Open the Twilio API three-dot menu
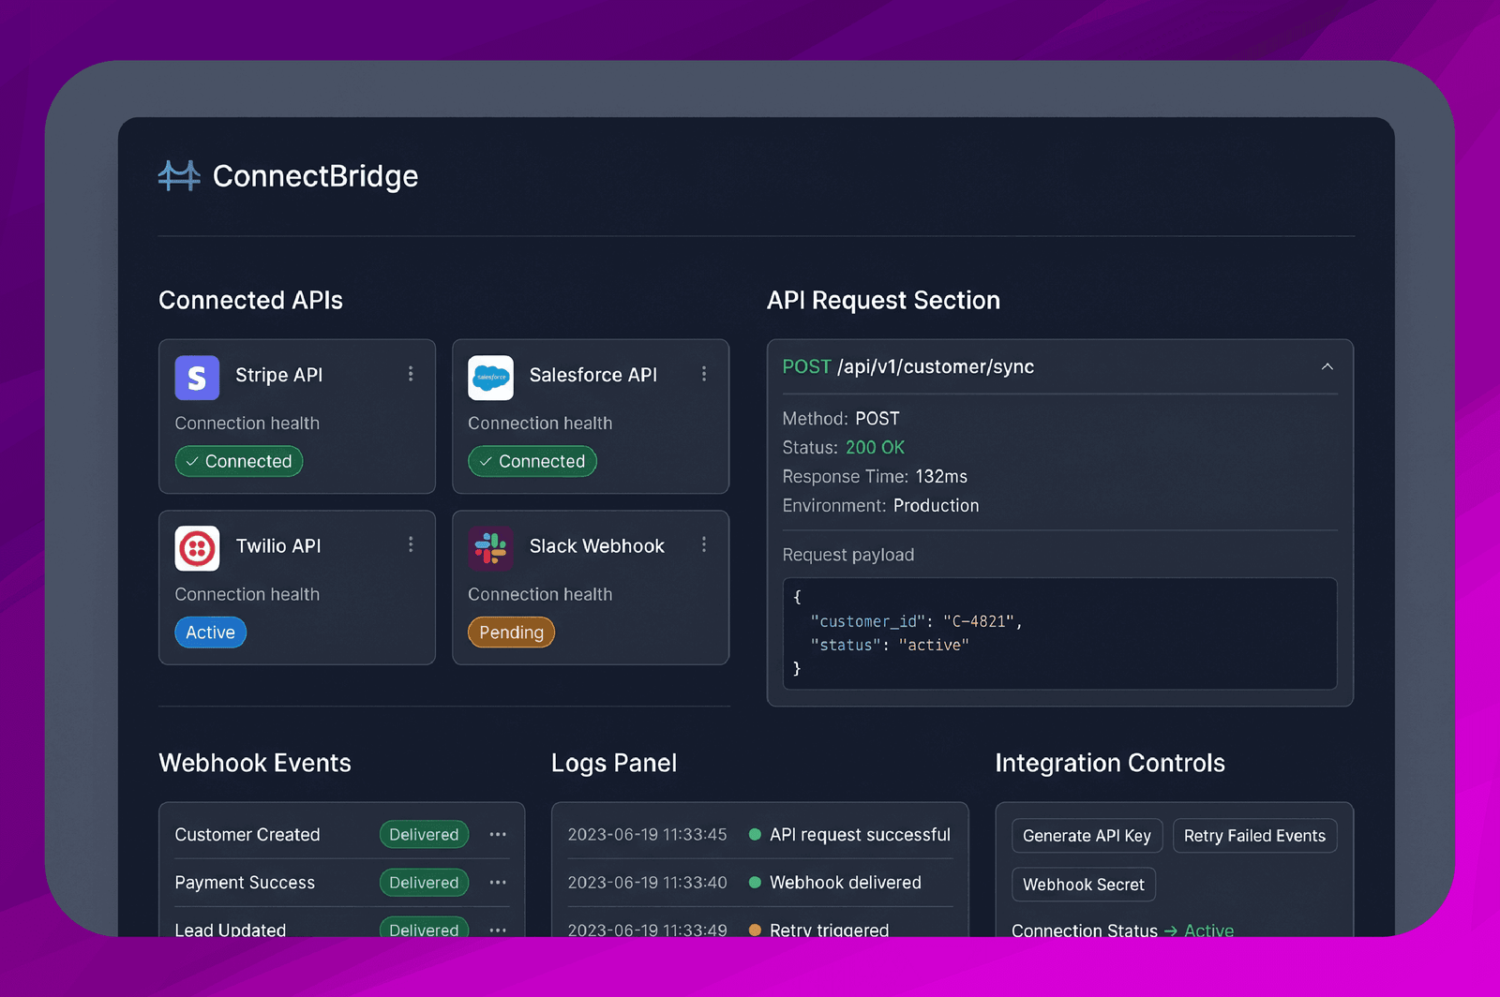 pos(411,544)
